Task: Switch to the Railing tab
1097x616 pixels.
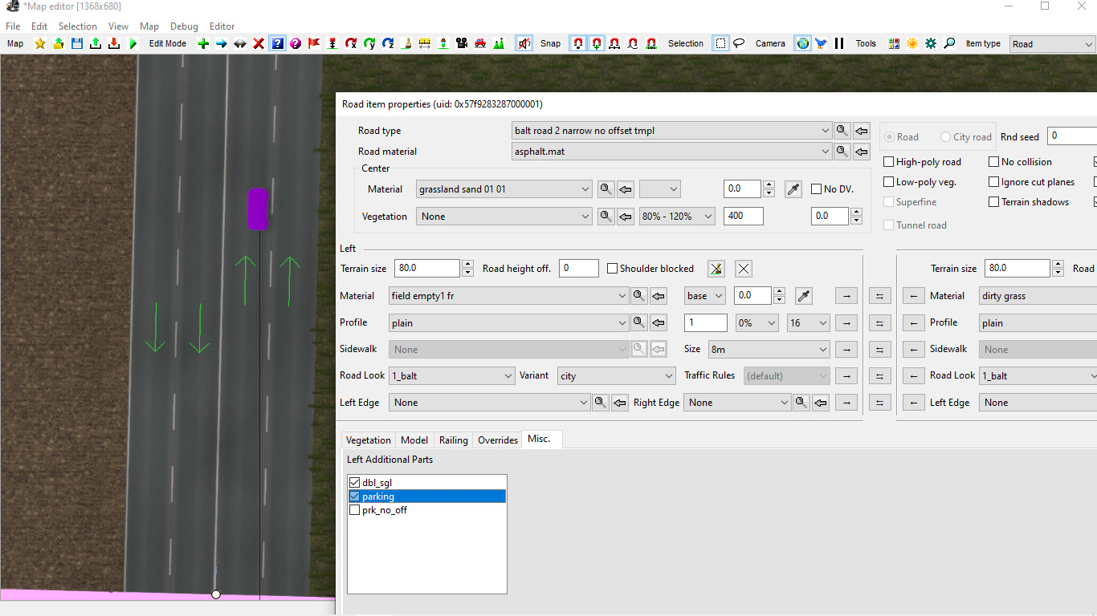Action: point(453,440)
